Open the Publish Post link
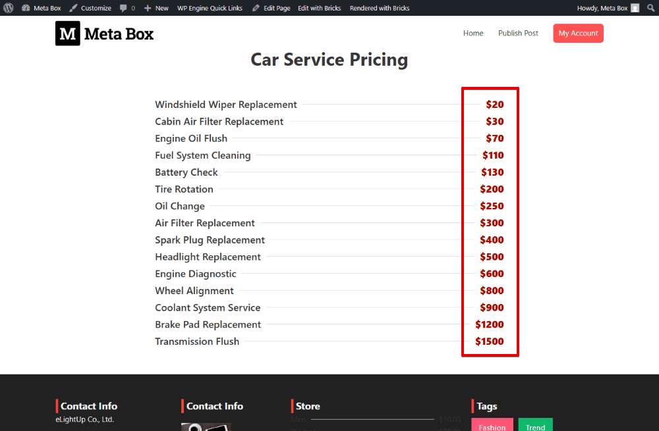The height and width of the screenshot is (431, 659). [x=518, y=33]
